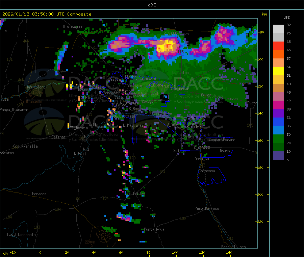This screenshot has height=257, width=304.
Task: Click the 'L_Malvinas' map label
Action: click(x=133, y=126)
